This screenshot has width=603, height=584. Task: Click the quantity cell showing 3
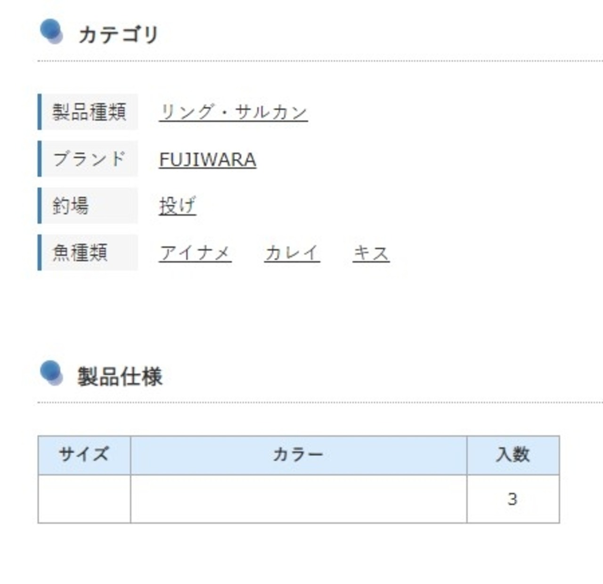tap(513, 499)
